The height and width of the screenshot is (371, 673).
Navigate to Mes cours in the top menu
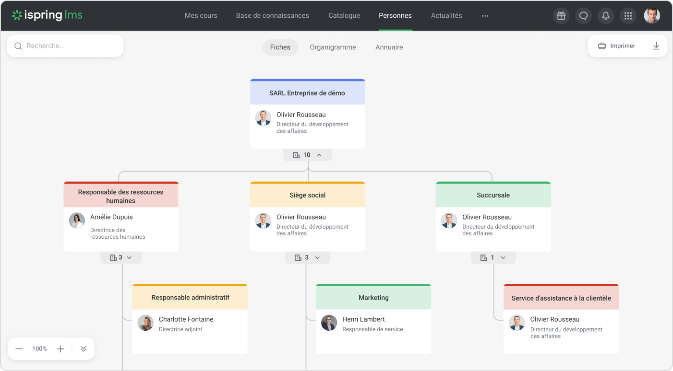point(201,15)
